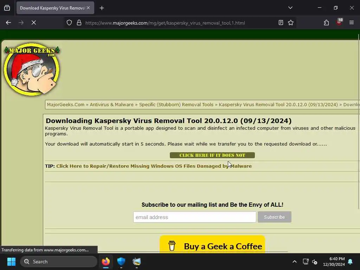The width and height of the screenshot is (360, 270).
Task: Close the Download Kaspersky Virus Removal tab
Action: [88, 8]
